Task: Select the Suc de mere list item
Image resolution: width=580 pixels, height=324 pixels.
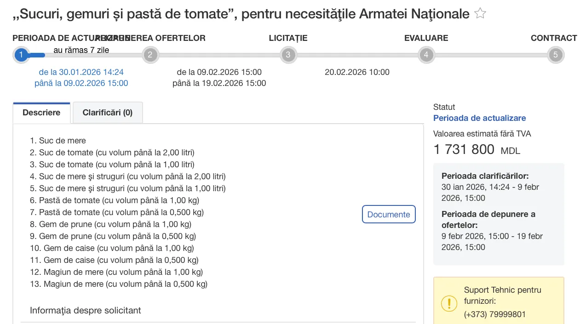Action: 62,141
